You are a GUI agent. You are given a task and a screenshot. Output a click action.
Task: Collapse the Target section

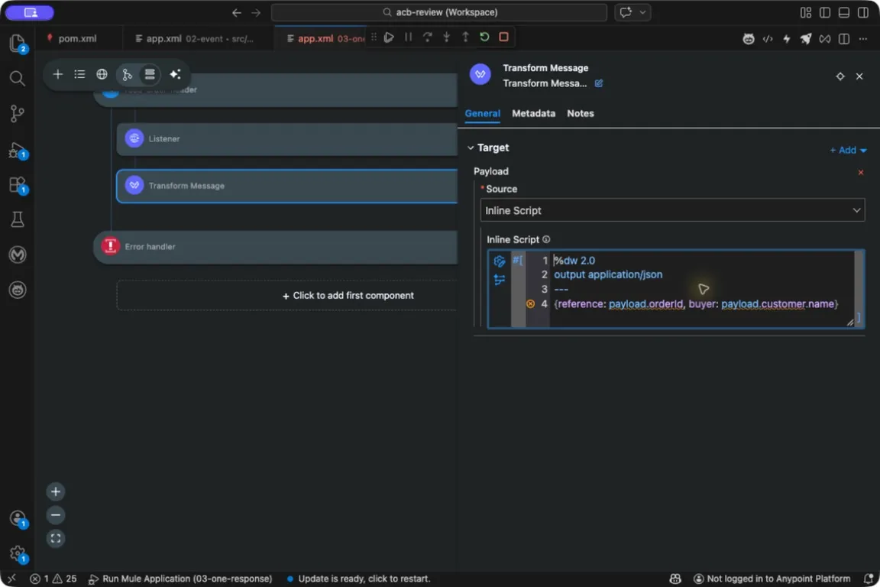(x=471, y=148)
